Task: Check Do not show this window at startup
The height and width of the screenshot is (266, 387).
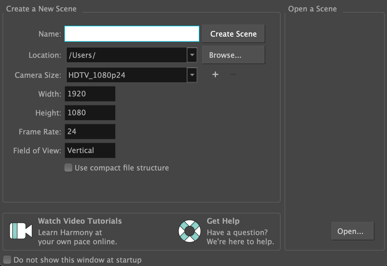Action: (7, 260)
